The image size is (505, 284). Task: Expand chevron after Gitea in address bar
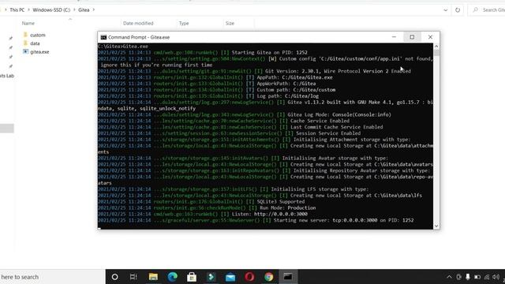coord(94,10)
